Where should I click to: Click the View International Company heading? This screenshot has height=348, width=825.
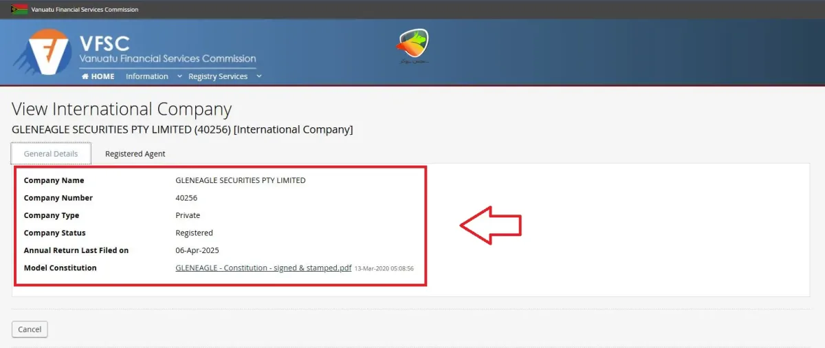[122, 109]
